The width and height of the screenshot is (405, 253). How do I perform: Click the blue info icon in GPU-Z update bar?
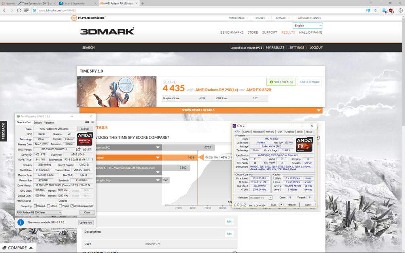[x=21, y=222]
